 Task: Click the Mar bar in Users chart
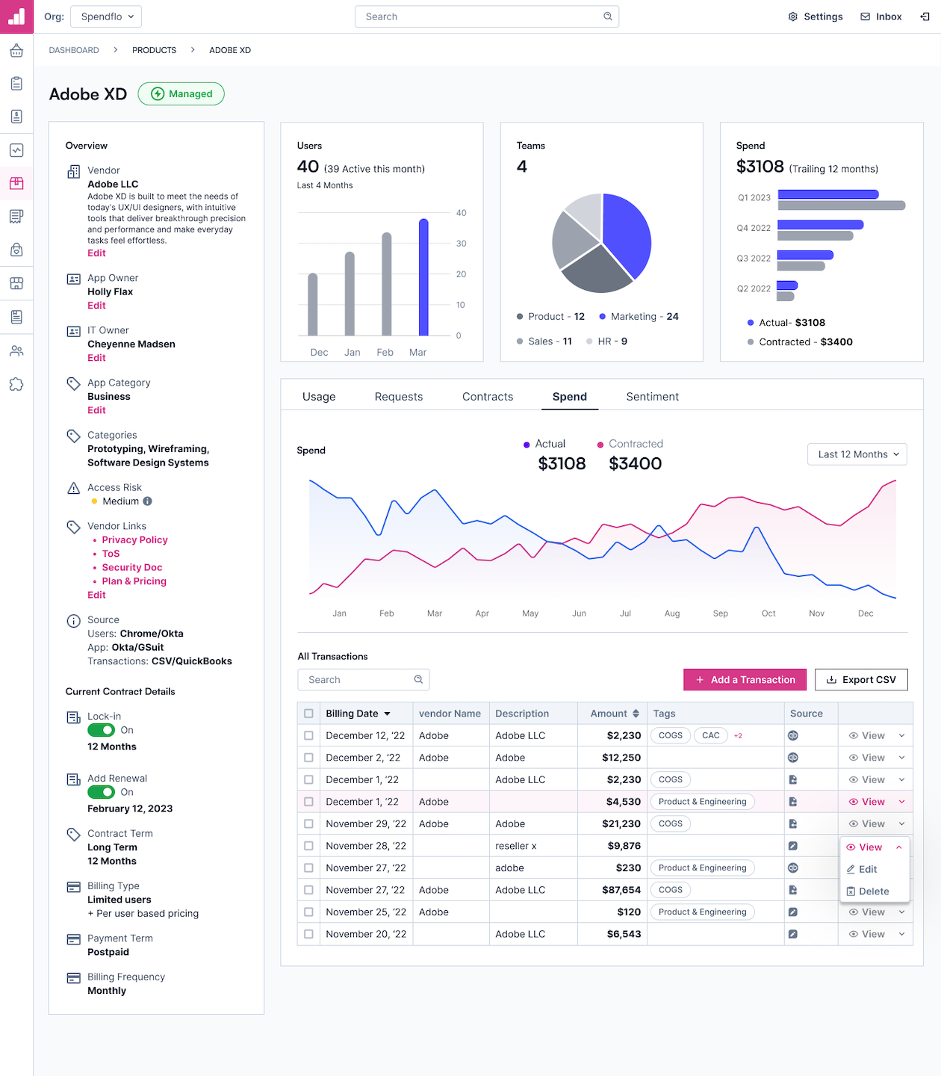pos(423,277)
